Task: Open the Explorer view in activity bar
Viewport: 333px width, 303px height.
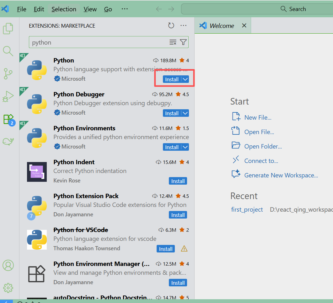Action: [8, 29]
